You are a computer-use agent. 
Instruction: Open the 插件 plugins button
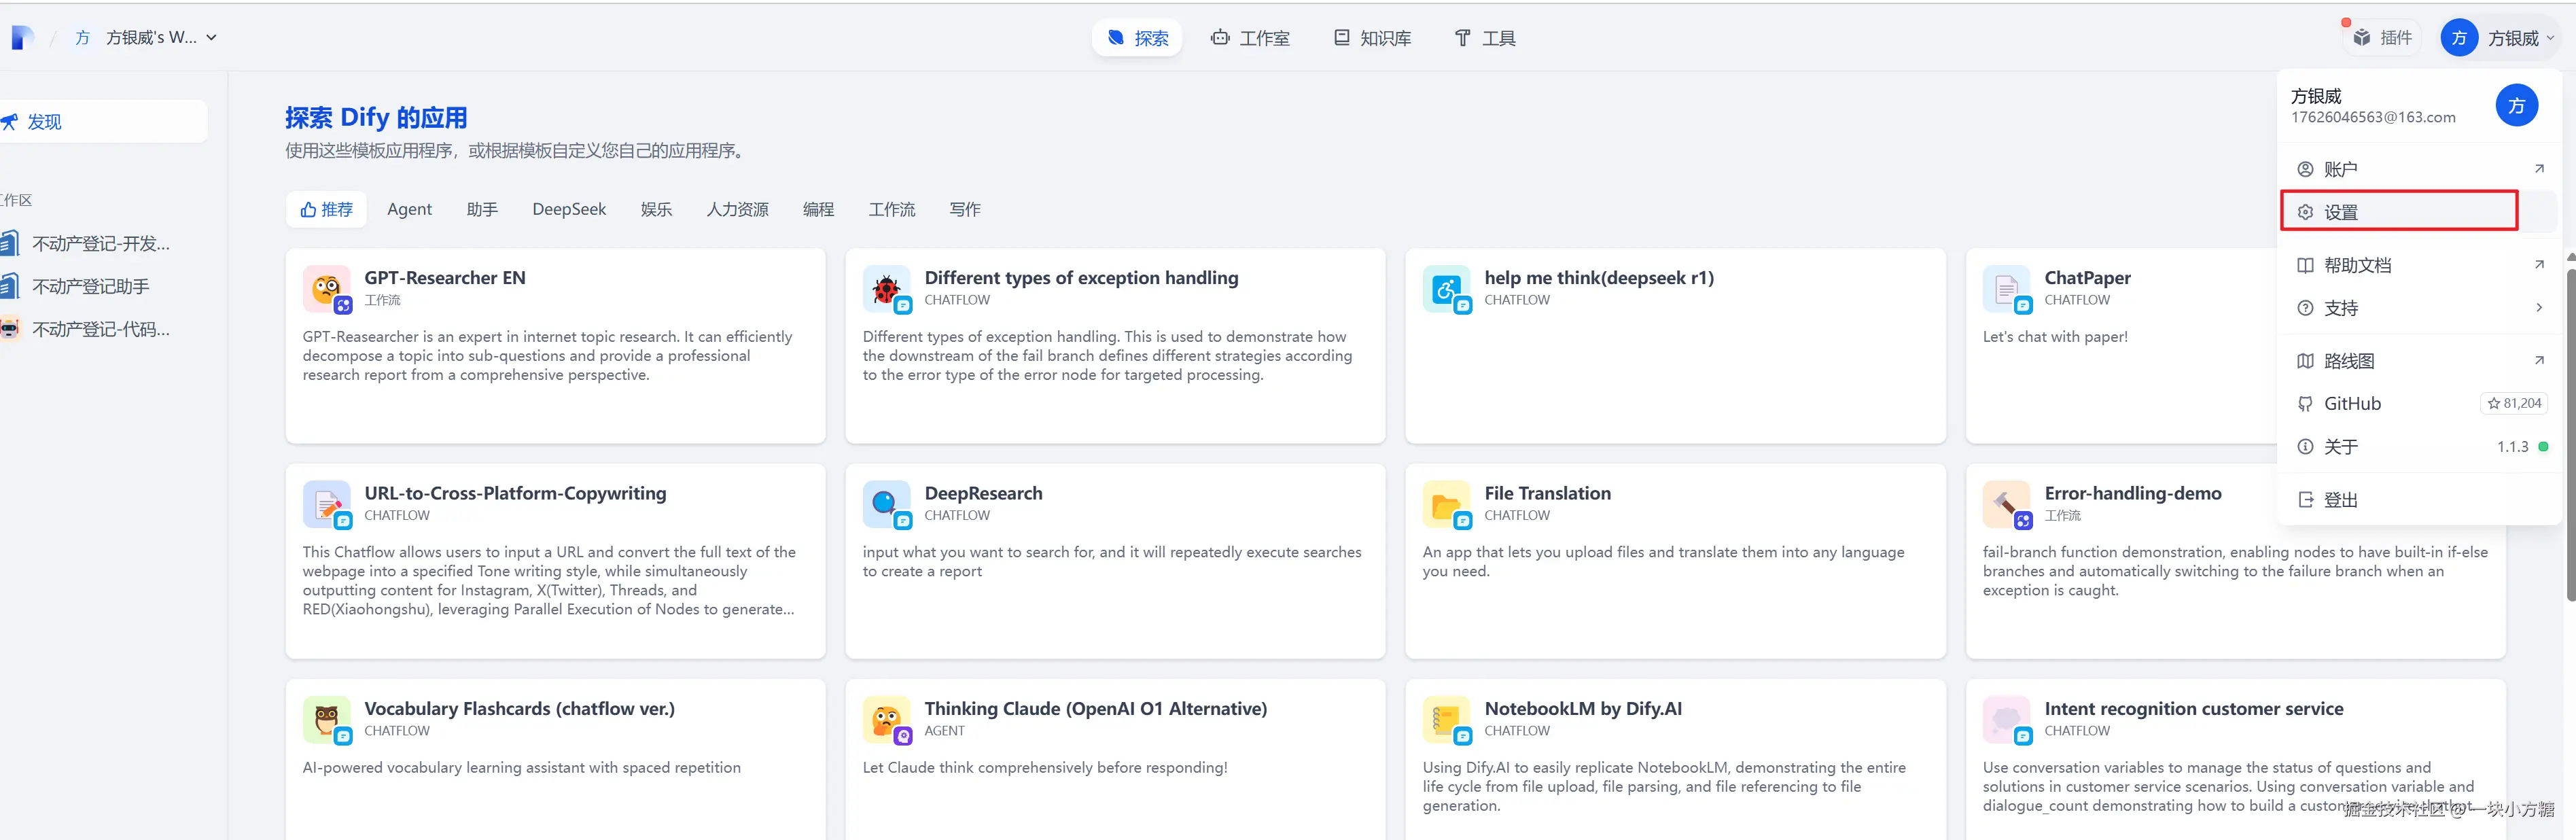tap(2381, 38)
